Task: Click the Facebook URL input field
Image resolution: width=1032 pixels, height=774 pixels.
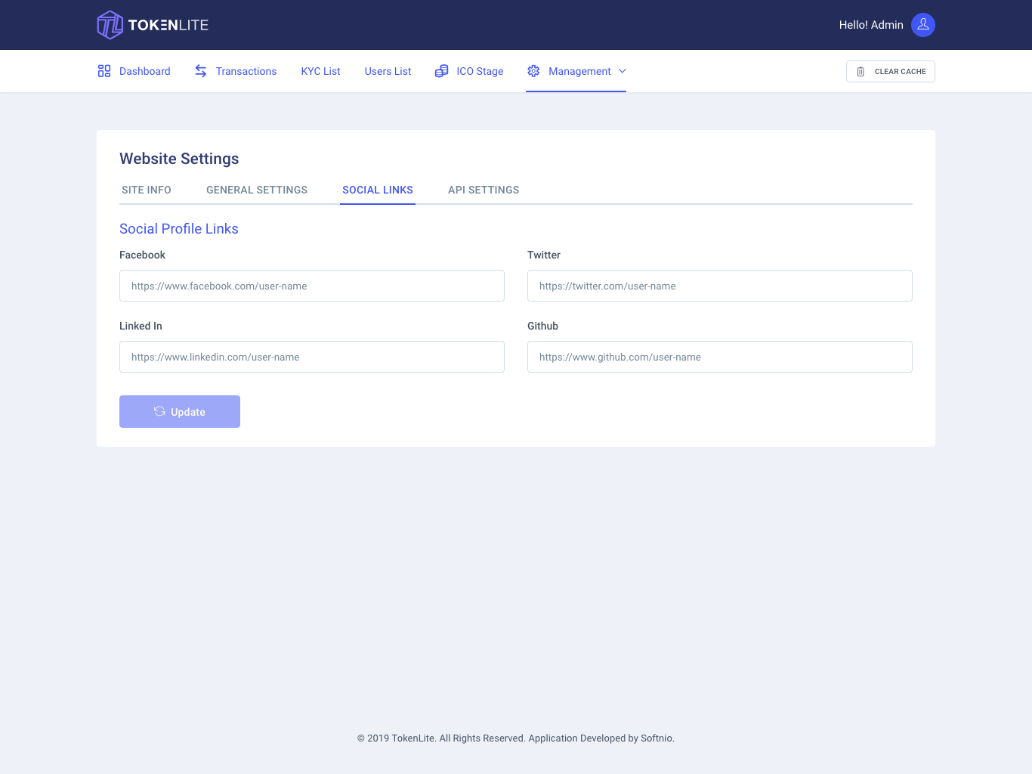Action: click(311, 286)
